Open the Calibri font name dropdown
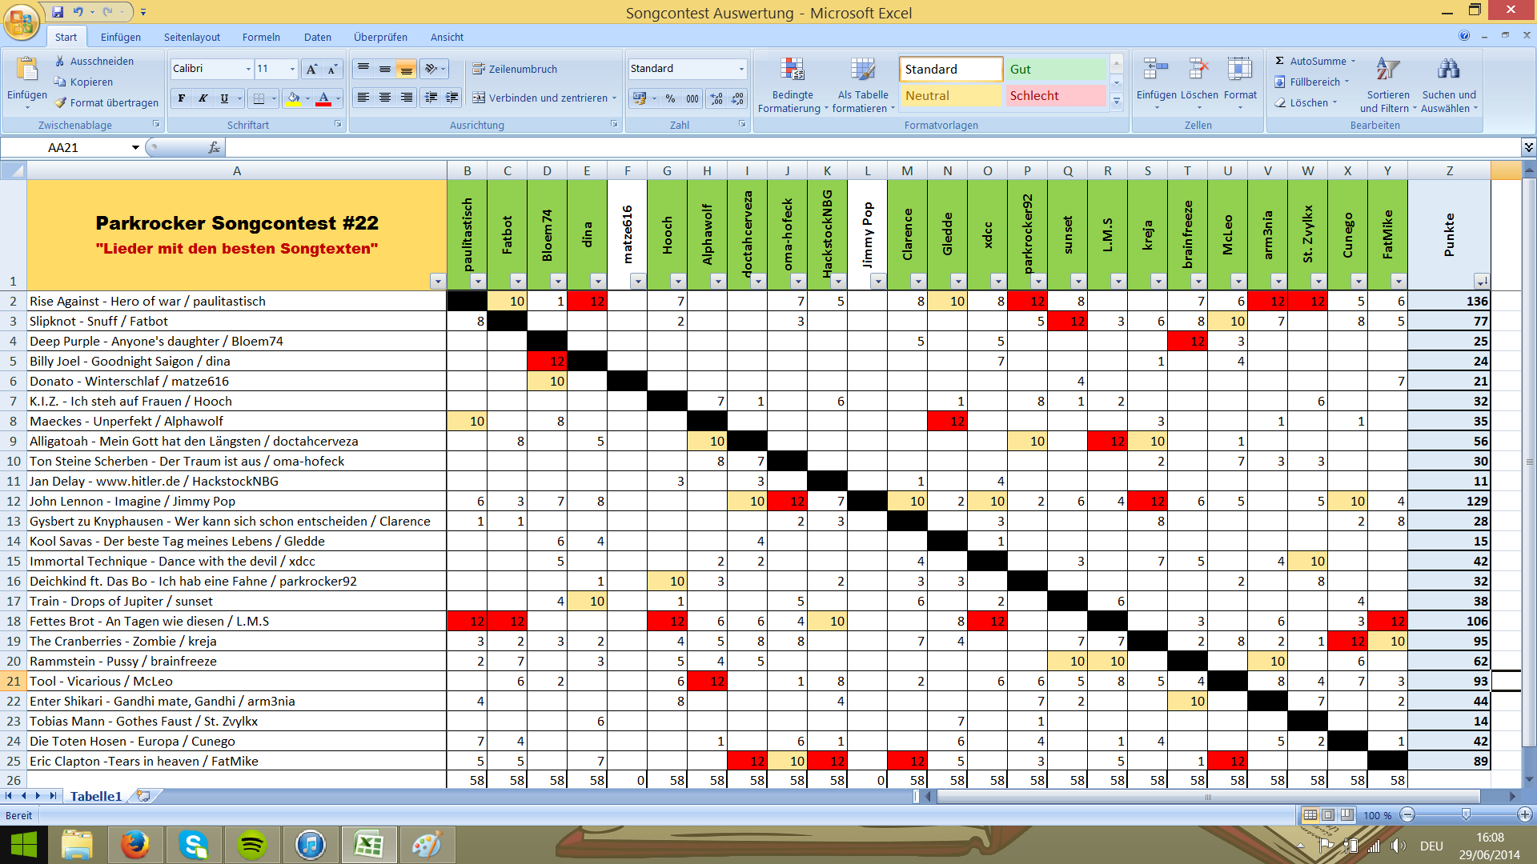This screenshot has height=864, width=1537. pos(248,69)
